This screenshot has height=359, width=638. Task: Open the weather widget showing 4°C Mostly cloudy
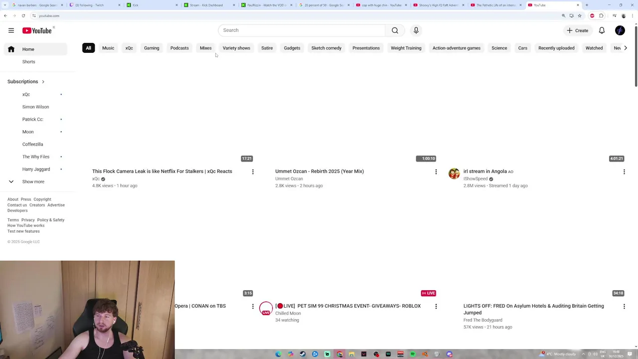click(x=558, y=354)
